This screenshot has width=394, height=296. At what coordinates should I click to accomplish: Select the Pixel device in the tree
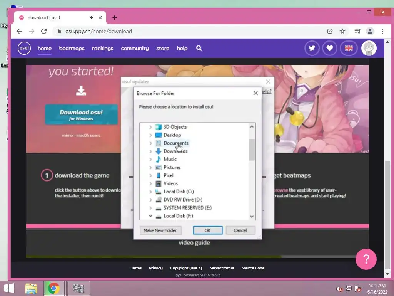pos(169,175)
